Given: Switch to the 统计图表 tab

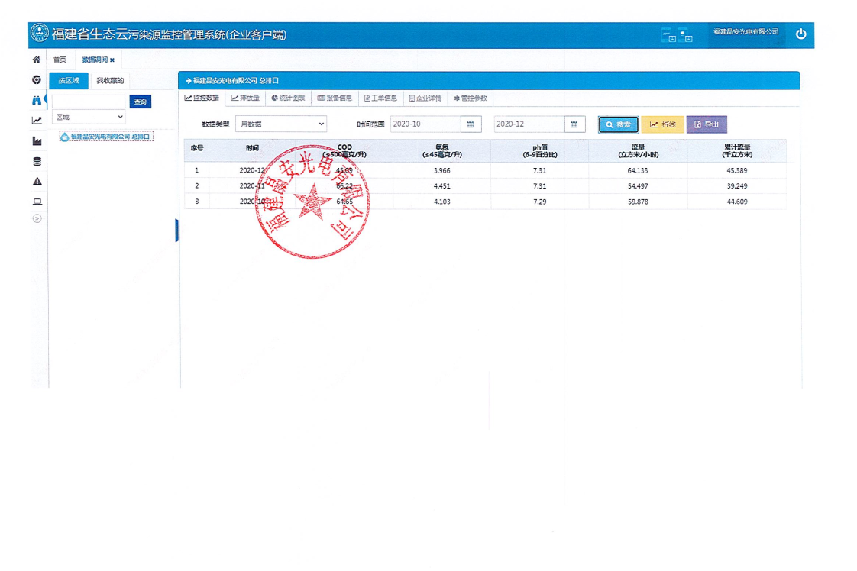Looking at the screenshot, I should click(288, 98).
